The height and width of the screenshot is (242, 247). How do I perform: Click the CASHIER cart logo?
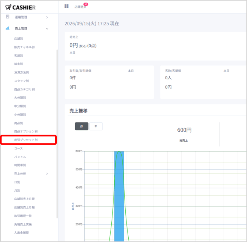[21, 7]
